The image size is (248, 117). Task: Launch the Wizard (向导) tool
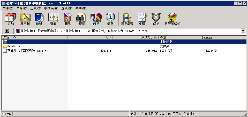pyautogui.click(x=96, y=19)
